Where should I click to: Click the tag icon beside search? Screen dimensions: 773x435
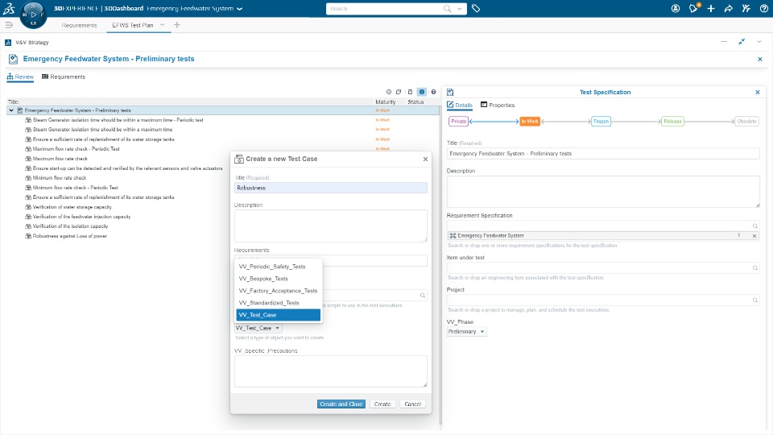pos(476,8)
